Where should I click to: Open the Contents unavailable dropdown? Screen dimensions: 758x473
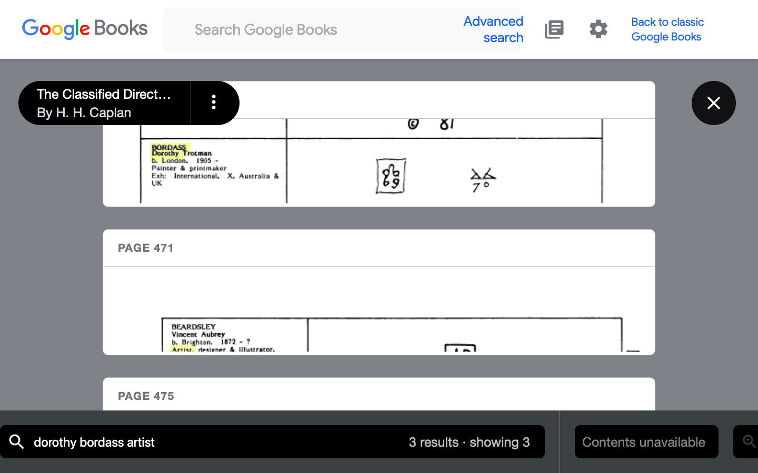coord(646,442)
